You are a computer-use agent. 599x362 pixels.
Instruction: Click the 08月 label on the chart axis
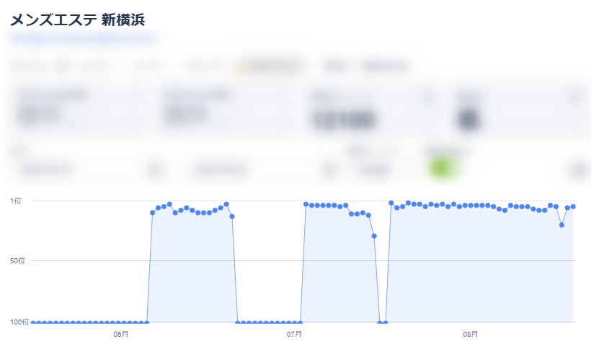pyautogui.click(x=470, y=335)
